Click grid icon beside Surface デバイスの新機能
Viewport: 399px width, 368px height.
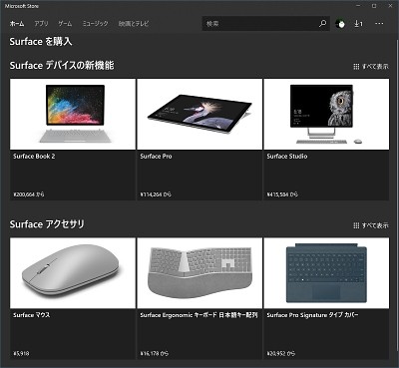(356, 67)
